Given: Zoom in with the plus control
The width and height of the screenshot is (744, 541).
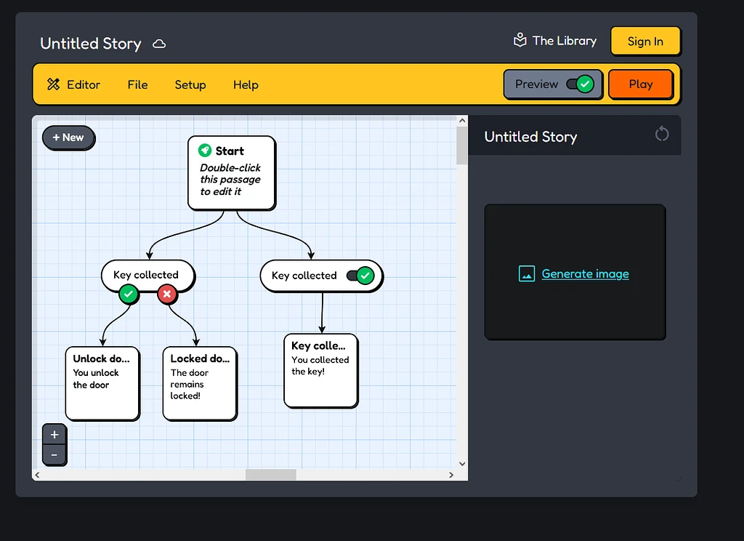Looking at the screenshot, I should [54, 434].
